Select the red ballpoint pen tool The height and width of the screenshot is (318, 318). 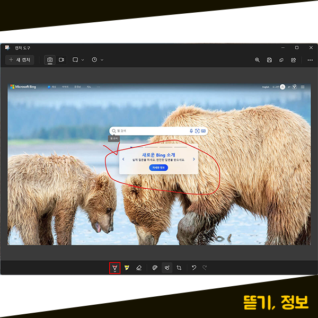point(115,268)
